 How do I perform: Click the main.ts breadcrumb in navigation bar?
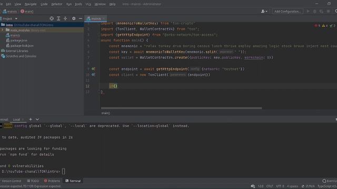click(9, 12)
